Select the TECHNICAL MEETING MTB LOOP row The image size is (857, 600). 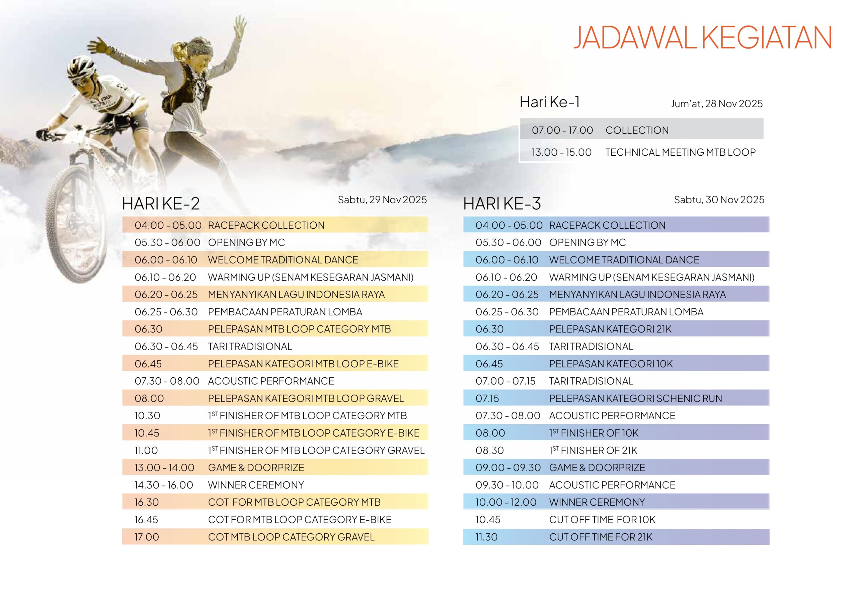coord(641,152)
